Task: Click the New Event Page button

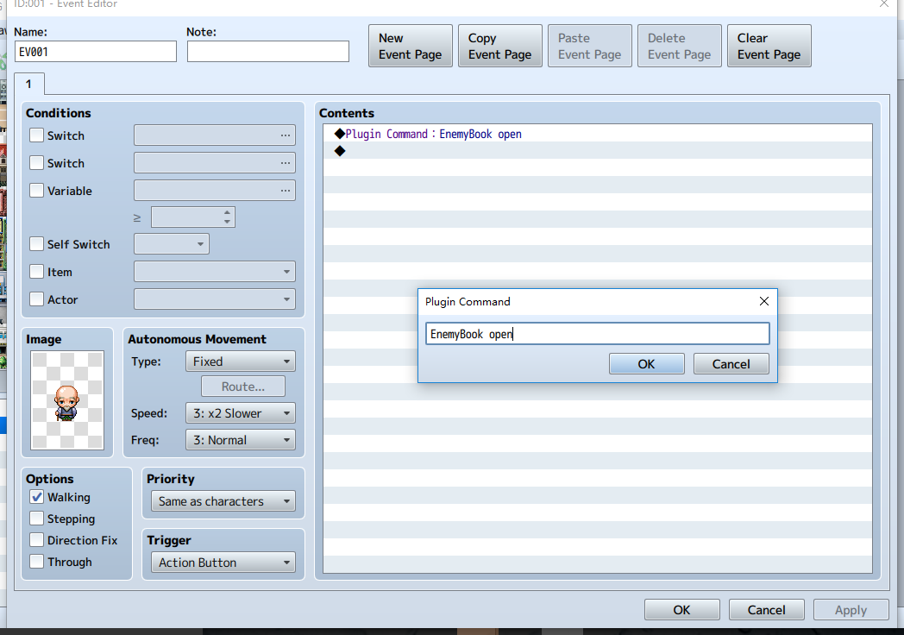Action: (x=411, y=46)
